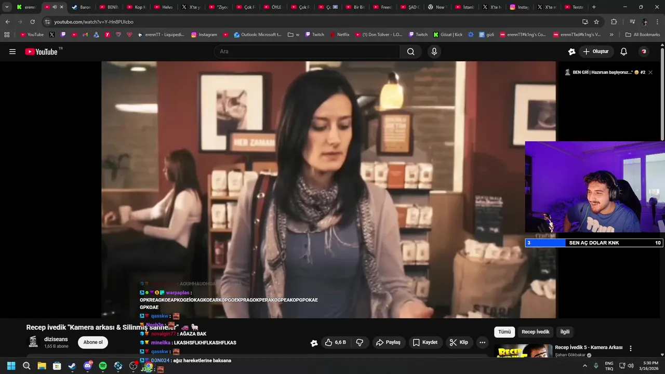Dislike the video with thumbs-down

point(360,342)
